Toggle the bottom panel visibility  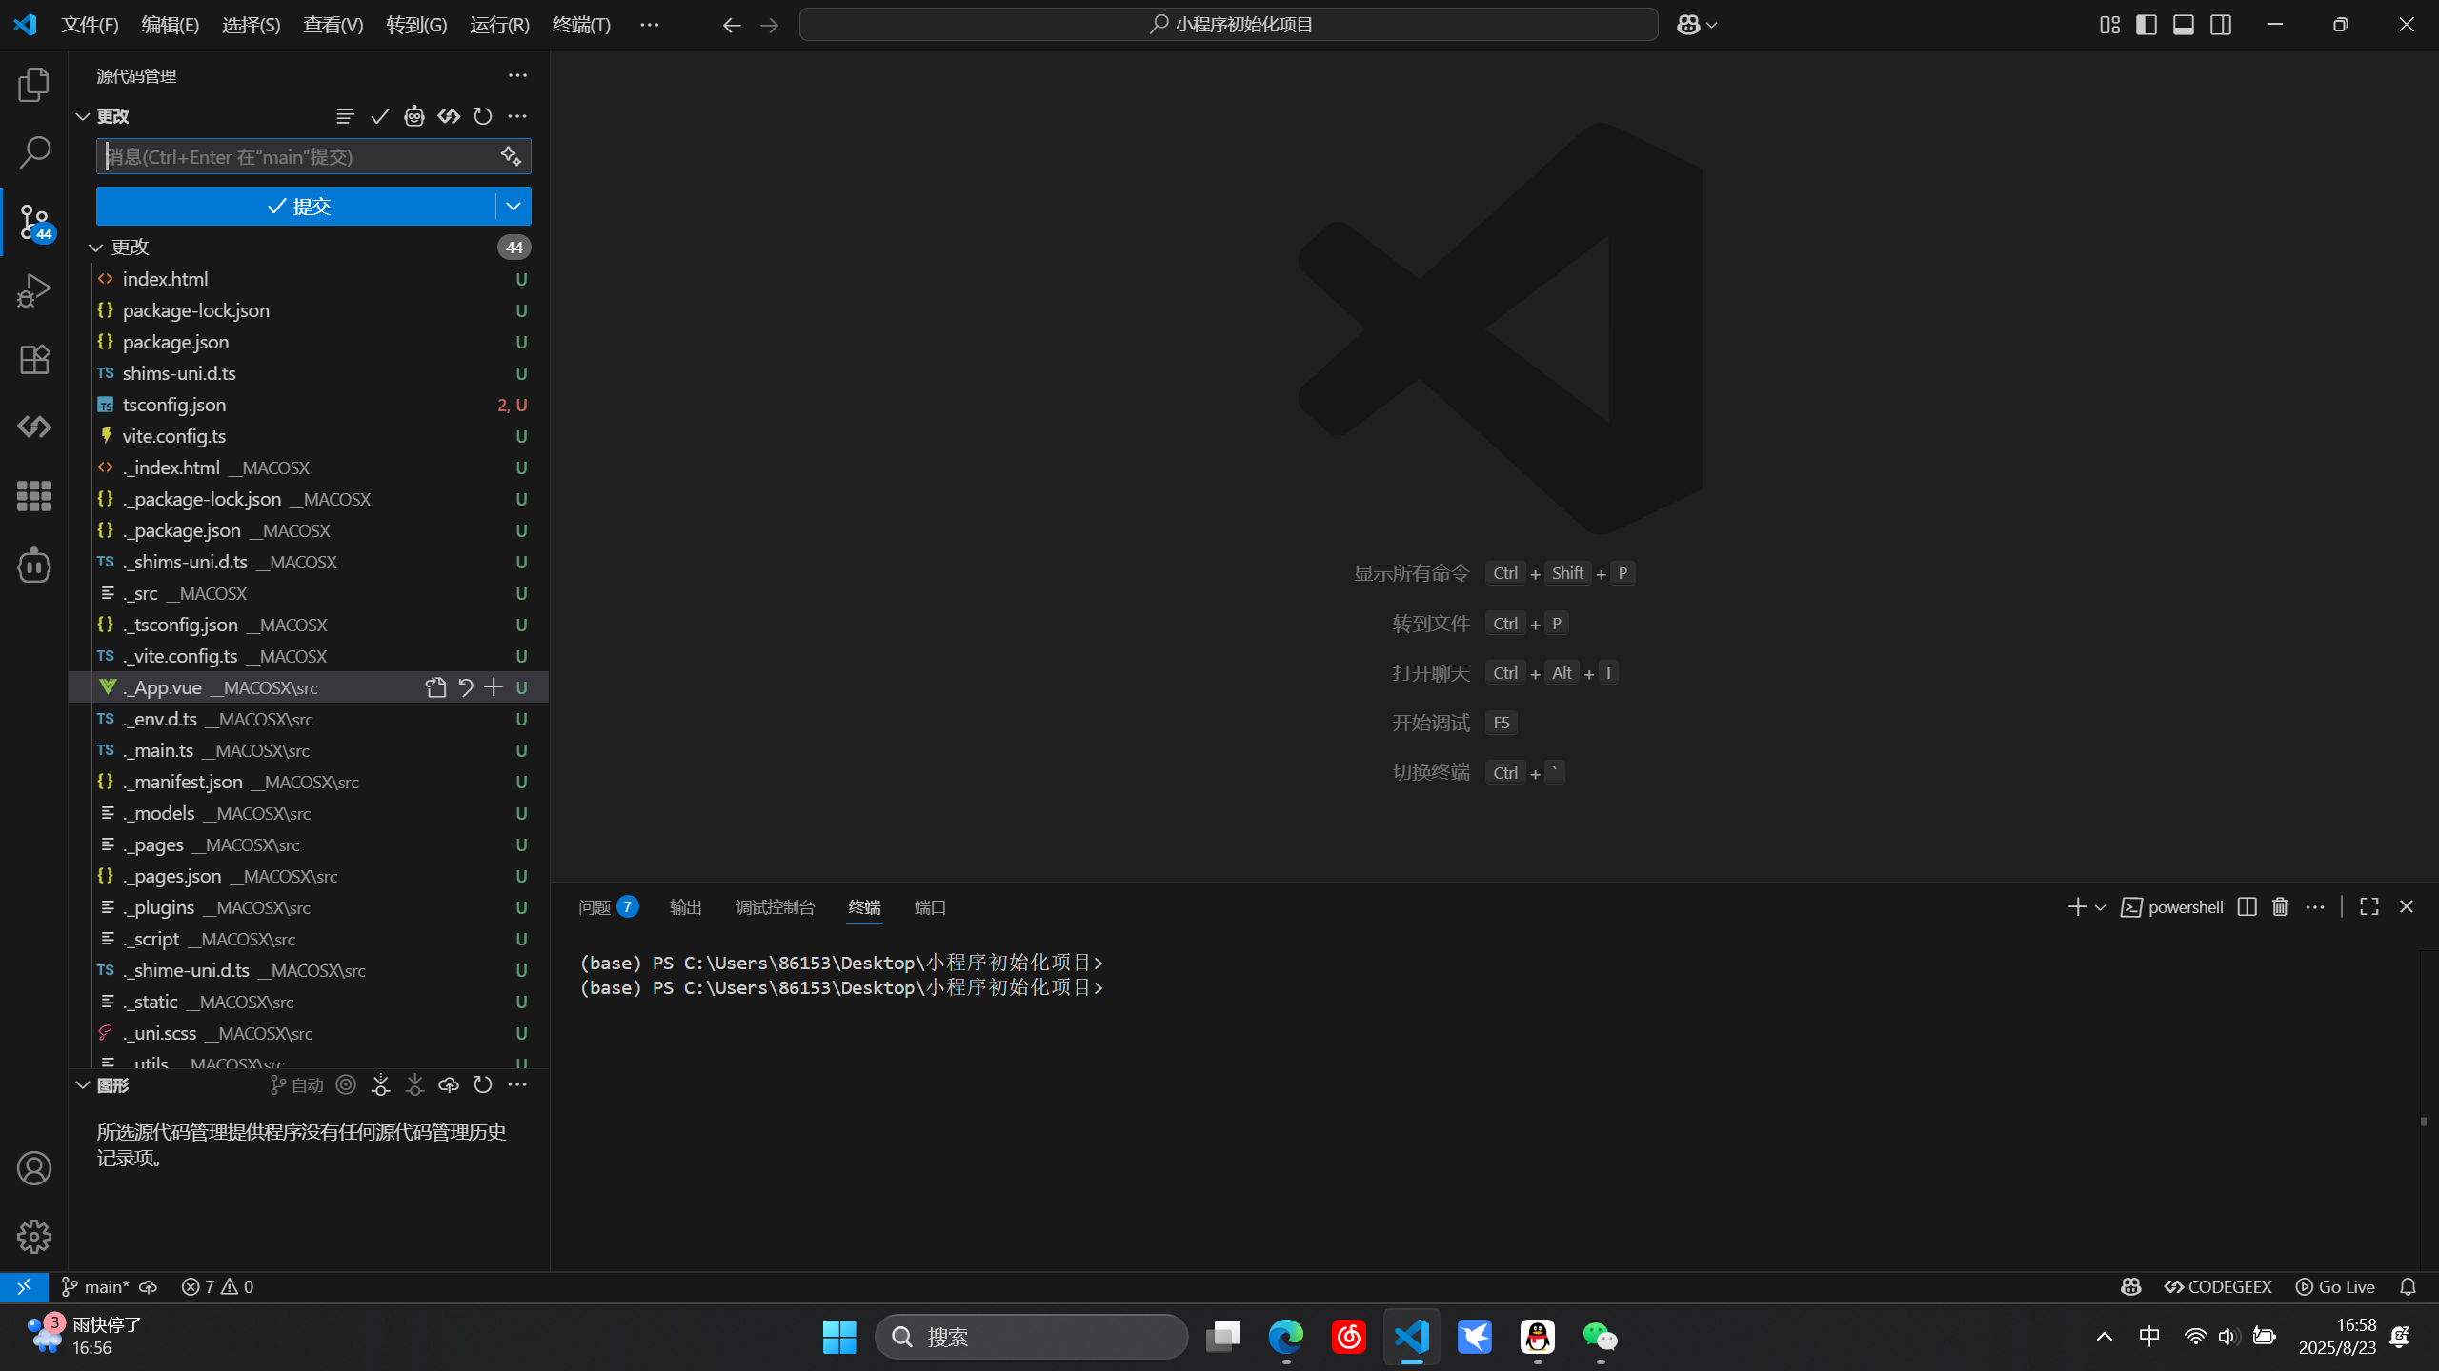pos(2184,25)
